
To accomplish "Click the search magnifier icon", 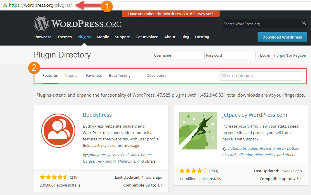I will [304, 24].
